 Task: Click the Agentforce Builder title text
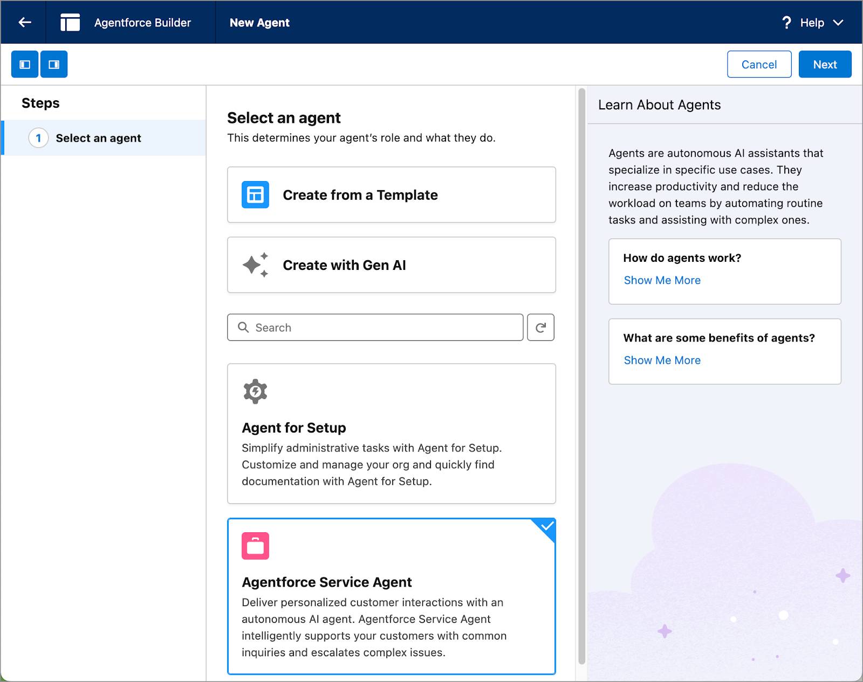(x=142, y=23)
